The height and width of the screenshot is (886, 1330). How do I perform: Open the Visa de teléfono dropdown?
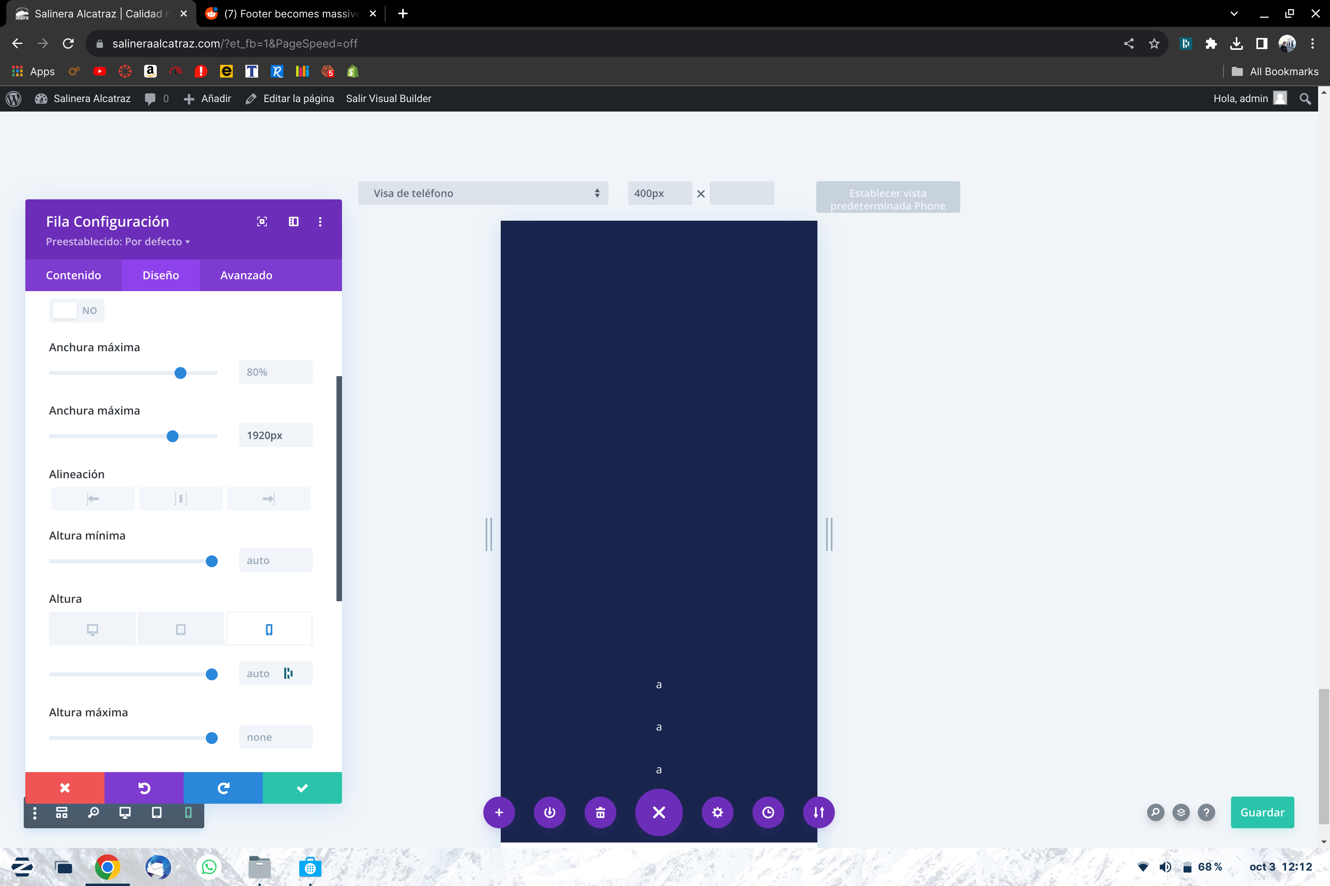pos(483,193)
